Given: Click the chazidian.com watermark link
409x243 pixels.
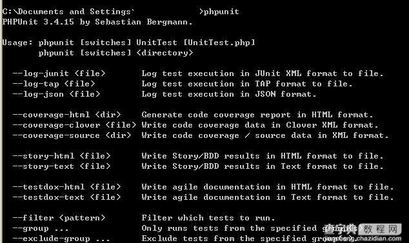Looking at the screenshot, I should 363,238.
